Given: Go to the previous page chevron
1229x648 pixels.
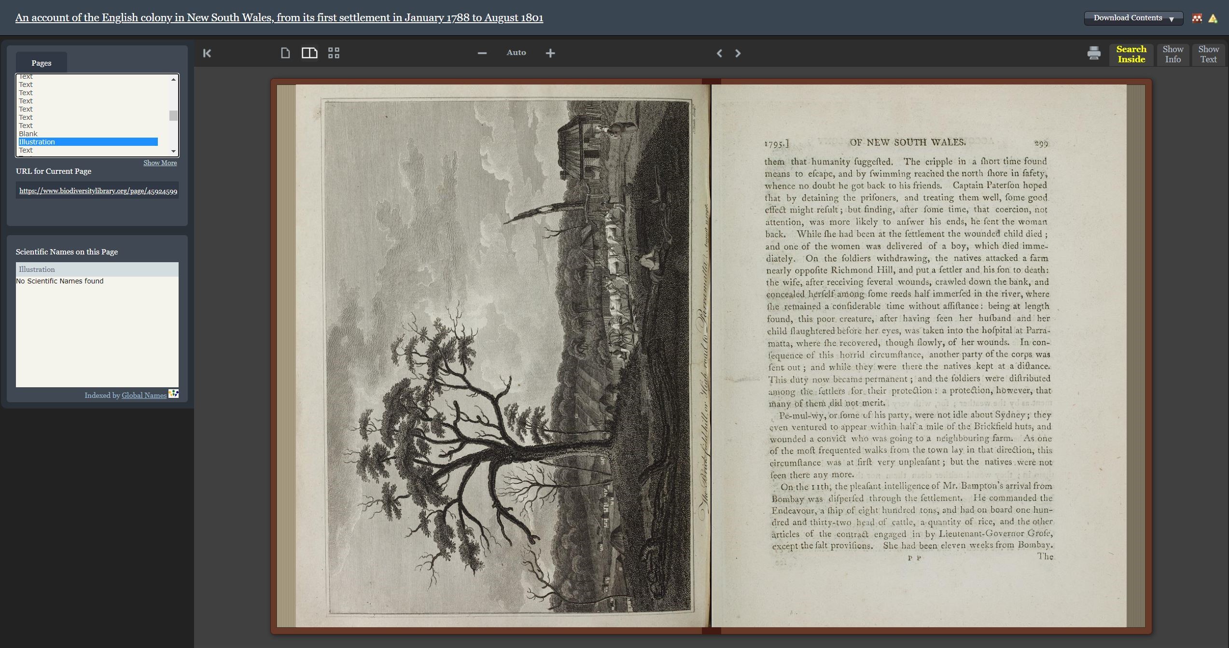Looking at the screenshot, I should pyautogui.click(x=719, y=53).
